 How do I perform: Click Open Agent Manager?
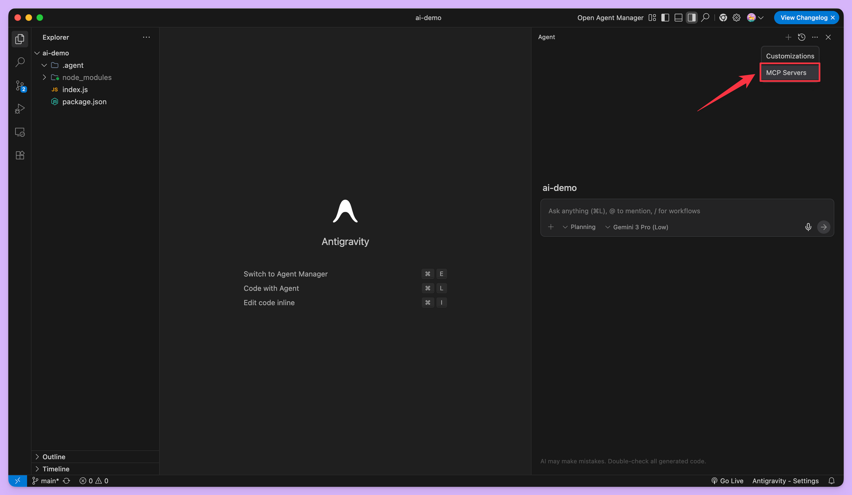(x=610, y=17)
